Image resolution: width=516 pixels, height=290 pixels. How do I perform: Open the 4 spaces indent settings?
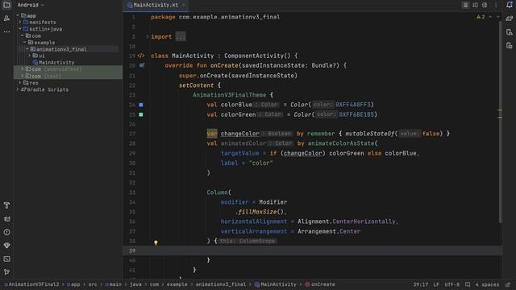pyautogui.click(x=487, y=284)
